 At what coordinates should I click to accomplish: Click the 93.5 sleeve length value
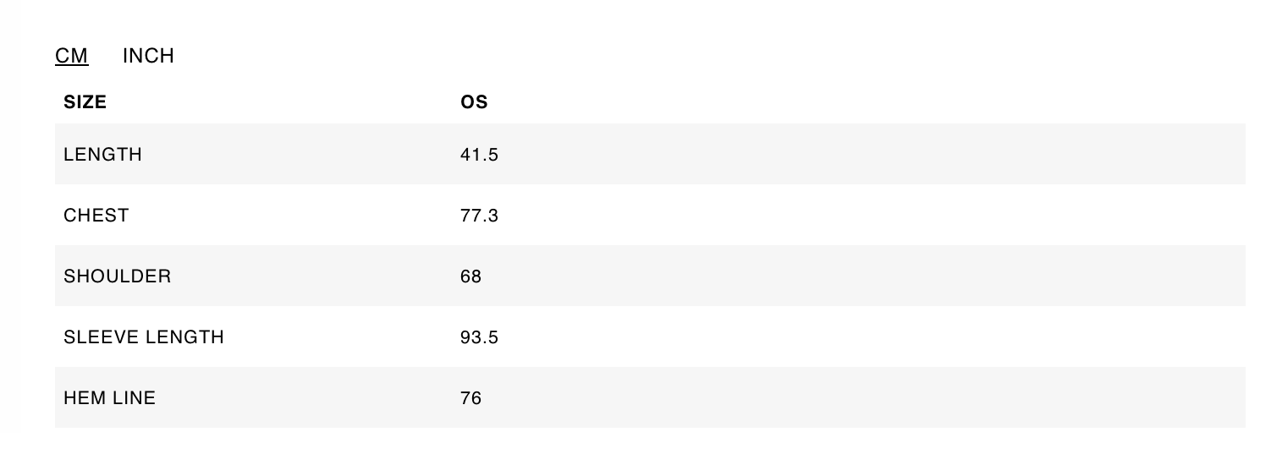pos(479,337)
